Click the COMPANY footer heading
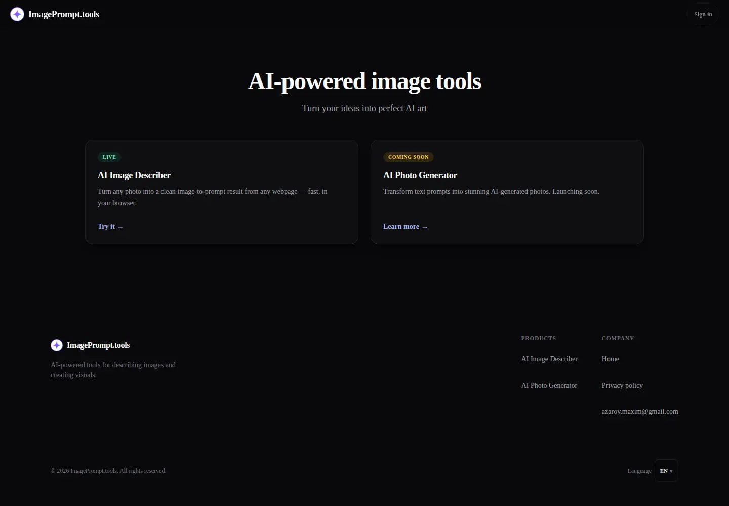 (x=618, y=338)
